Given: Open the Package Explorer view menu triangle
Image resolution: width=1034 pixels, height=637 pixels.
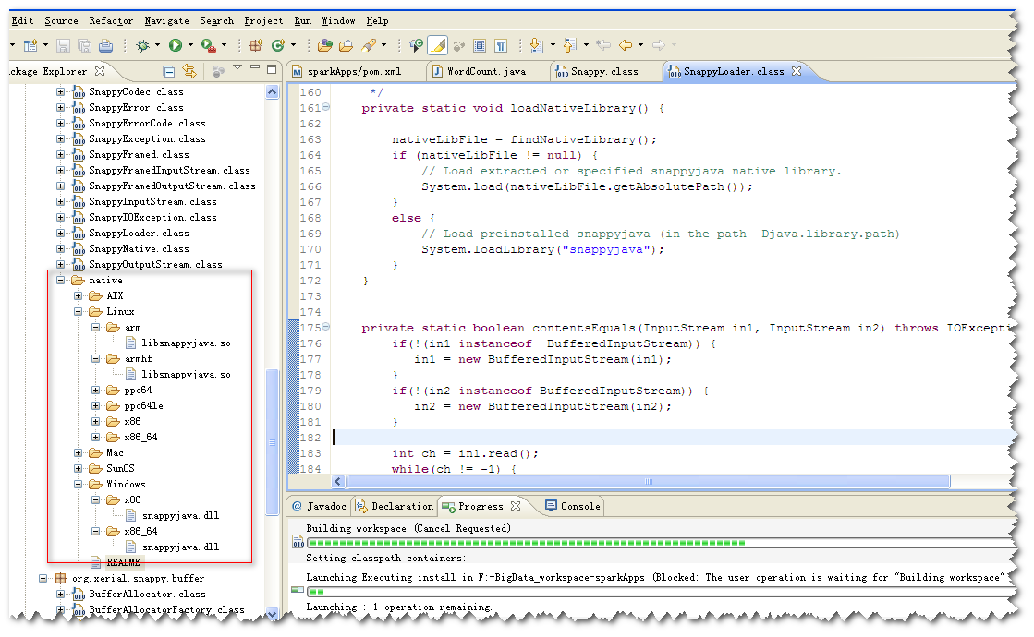Looking at the screenshot, I should 237,68.
